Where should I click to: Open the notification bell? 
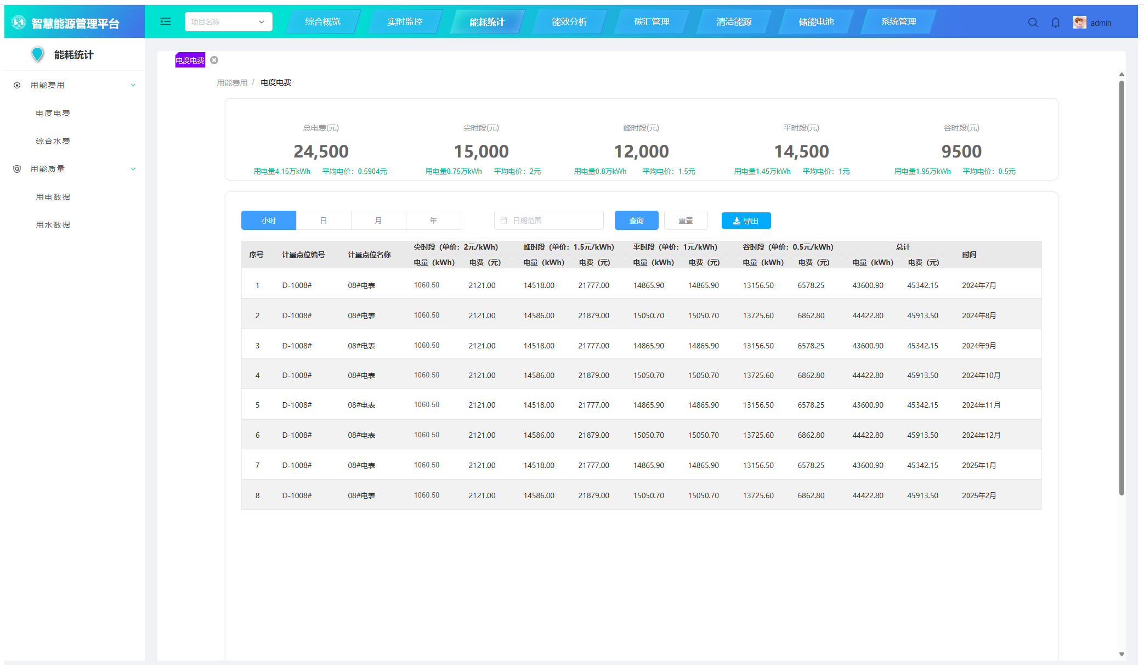click(x=1055, y=22)
